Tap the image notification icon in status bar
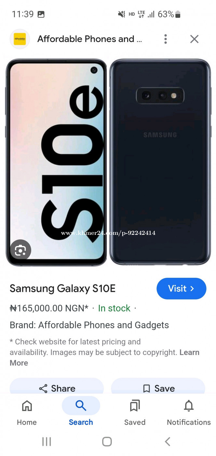216x456 pixels. click(x=41, y=14)
